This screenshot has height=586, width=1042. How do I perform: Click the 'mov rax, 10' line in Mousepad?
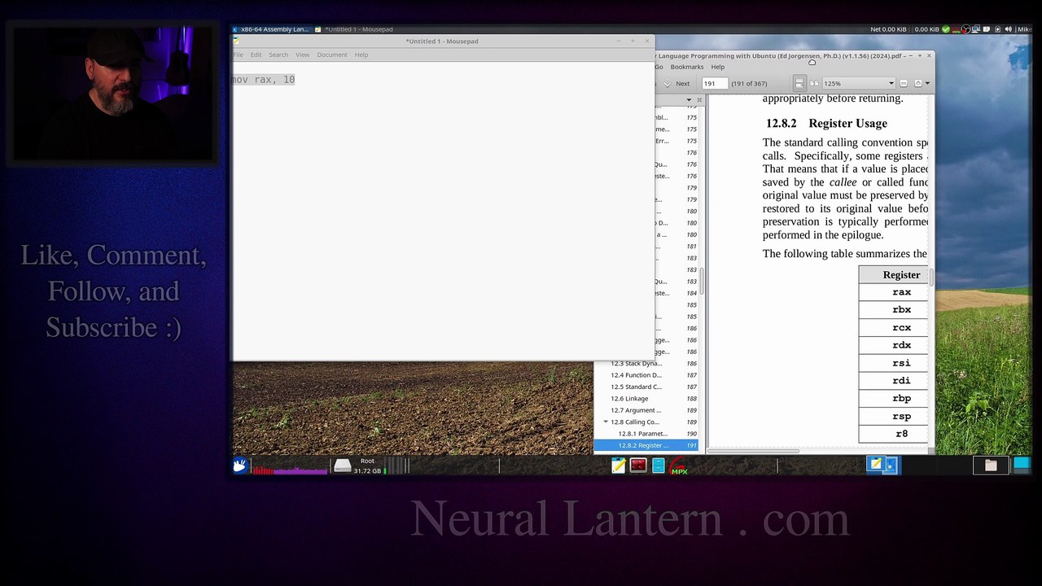pyautogui.click(x=263, y=80)
